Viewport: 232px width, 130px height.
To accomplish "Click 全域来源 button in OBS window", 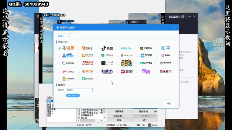I will point(119,116).
